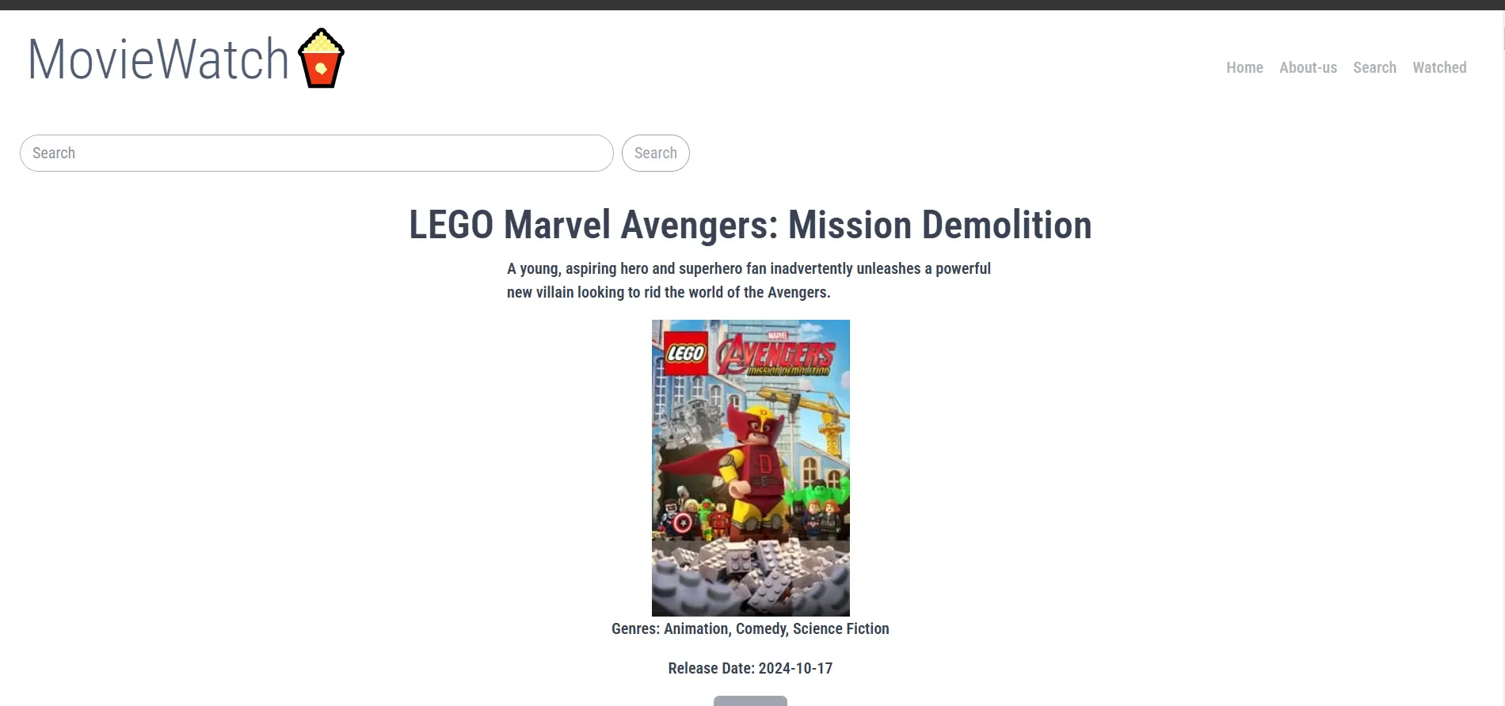The width and height of the screenshot is (1505, 706).
Task: Click the Avengers title art on poster
Action: tap(775, 356)
